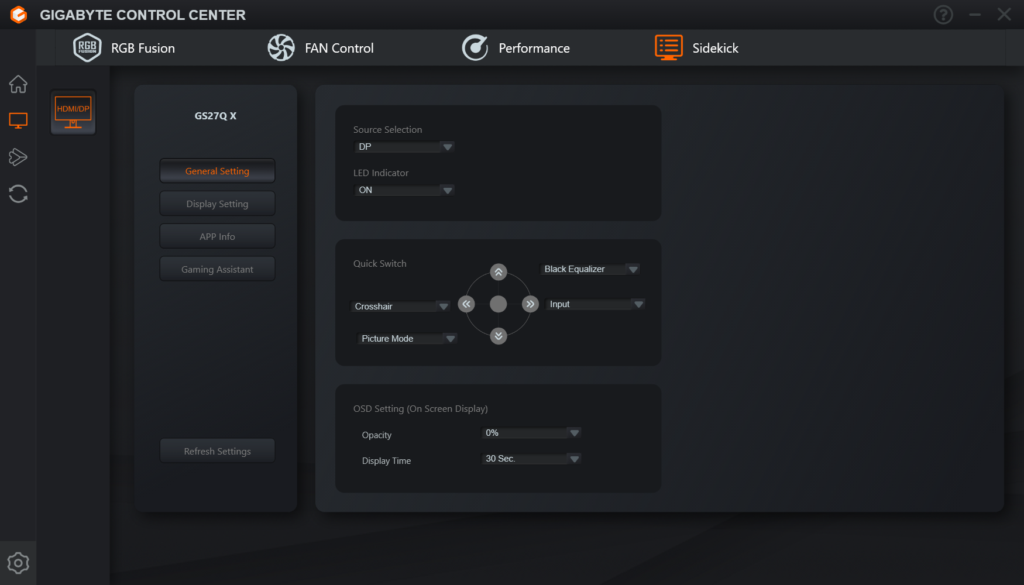Click the FAN Control fan icon
Screen dimensions: 1024x585
[x=281, y=48]
